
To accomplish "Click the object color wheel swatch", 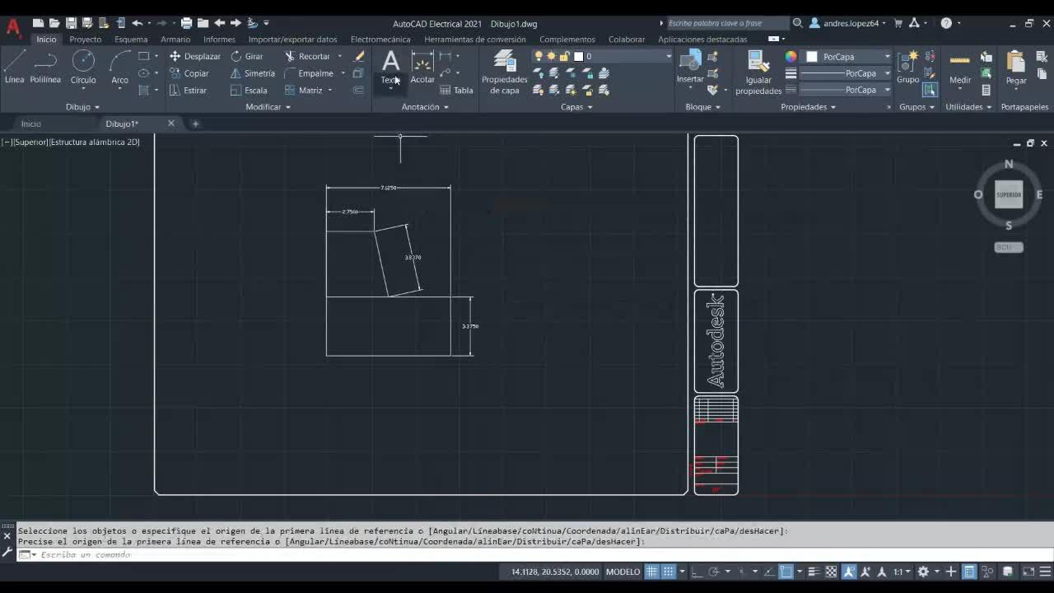I will pos(790,57).
